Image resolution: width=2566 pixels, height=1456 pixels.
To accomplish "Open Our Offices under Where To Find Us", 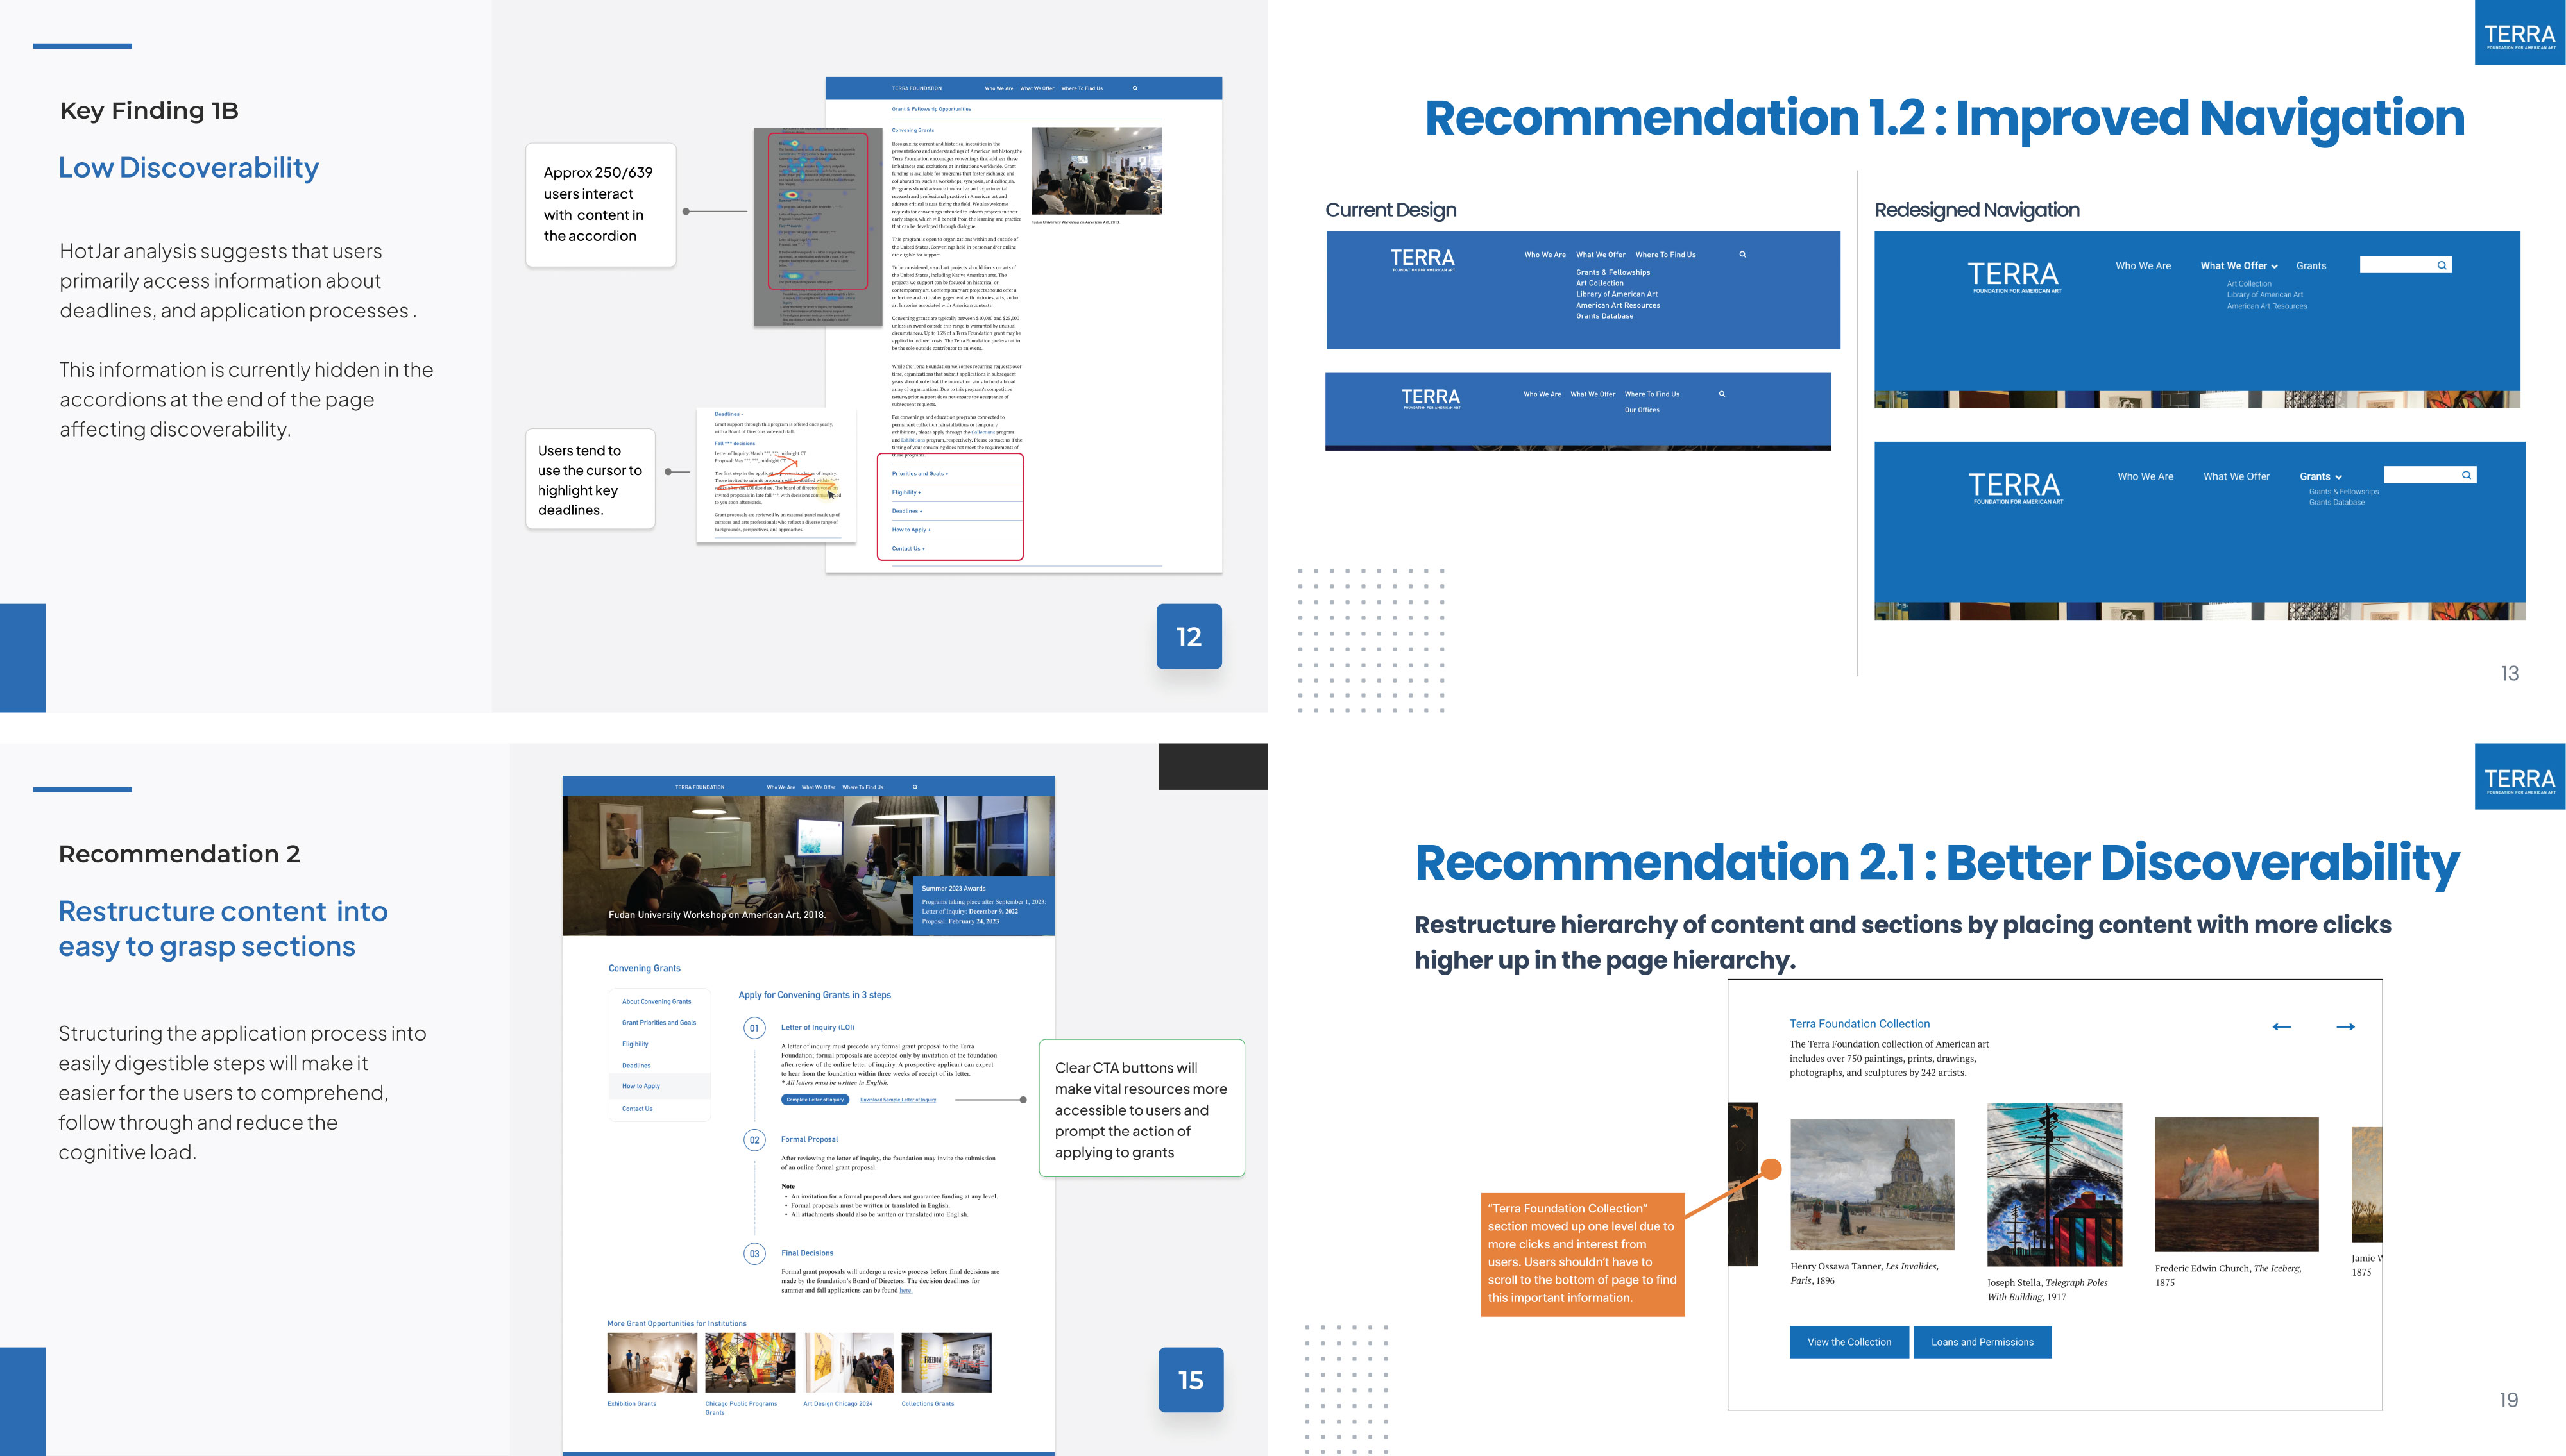I will 1642,410.
